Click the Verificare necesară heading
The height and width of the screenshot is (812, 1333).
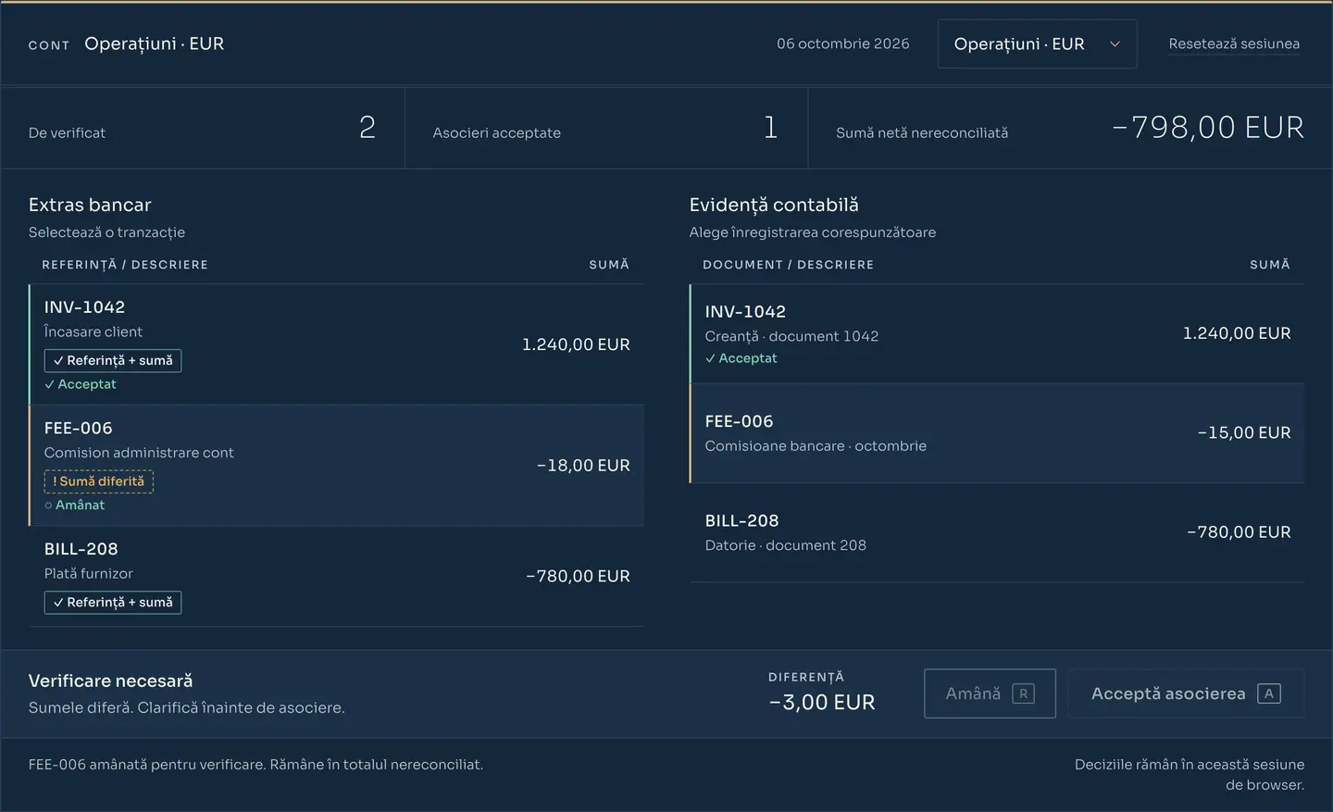[x=111, y=681]
